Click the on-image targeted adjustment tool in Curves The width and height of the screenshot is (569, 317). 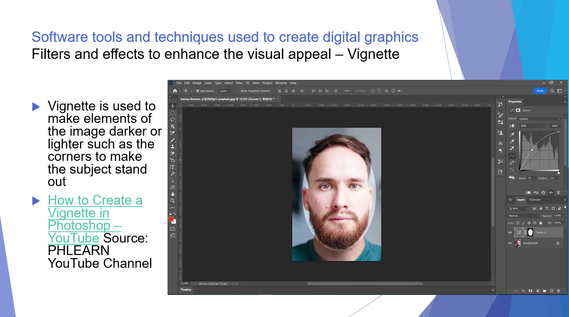pyautogui.click(x=512, y=126)
